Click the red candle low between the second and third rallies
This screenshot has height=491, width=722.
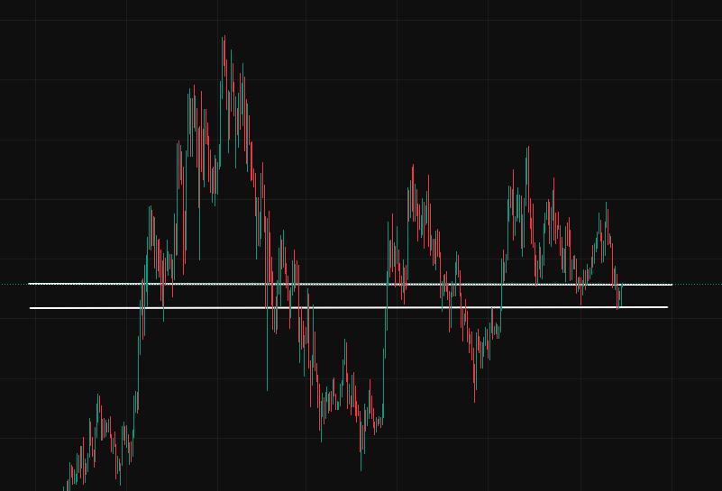(x=475, y=399)
